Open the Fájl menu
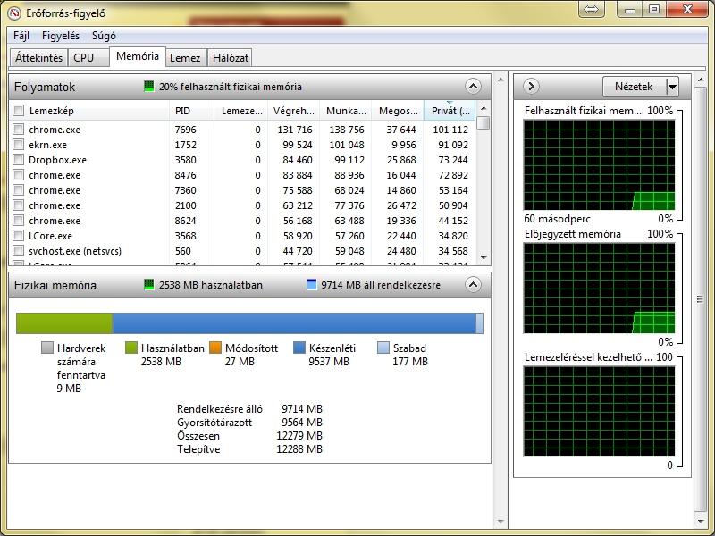This screenshot has width=715, height=536. pos(21,36)
